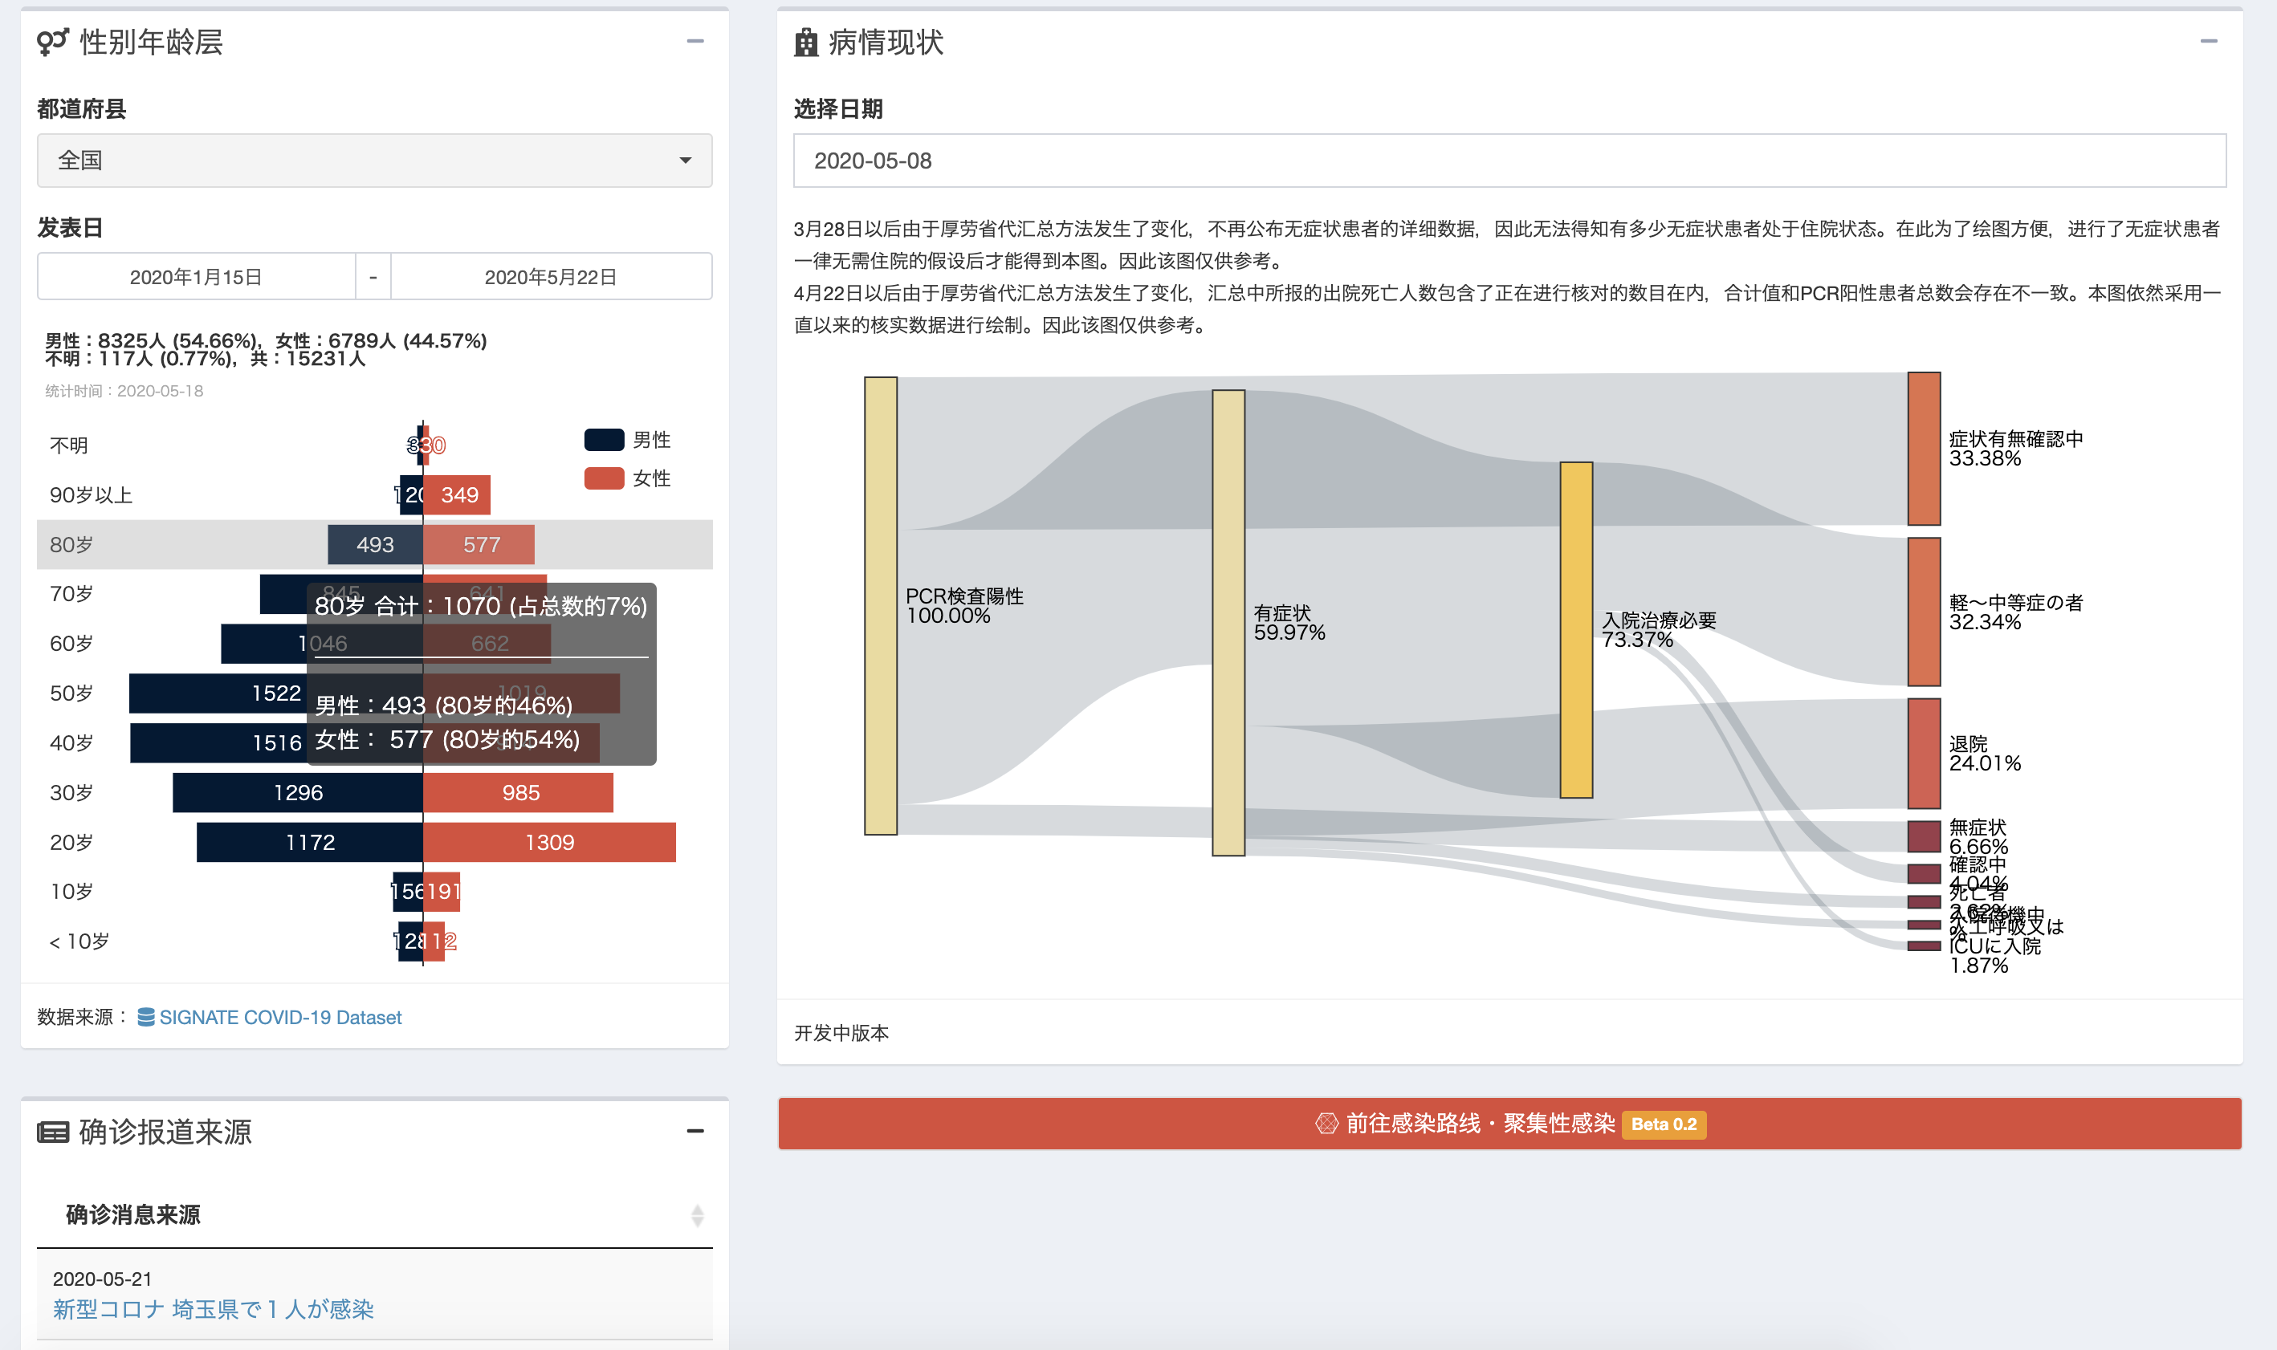The height and width of the screenshot is (1350, 2277).
Task: Open the end date field showing 2020年5月22日
Action: tap(551, 277)
